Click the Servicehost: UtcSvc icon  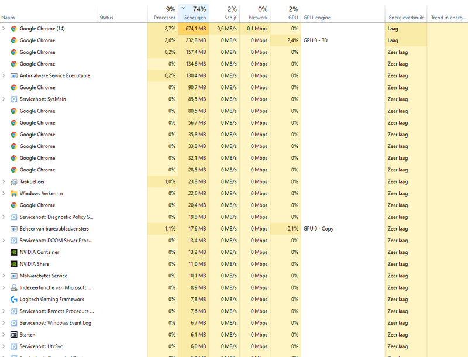(13, 346)
